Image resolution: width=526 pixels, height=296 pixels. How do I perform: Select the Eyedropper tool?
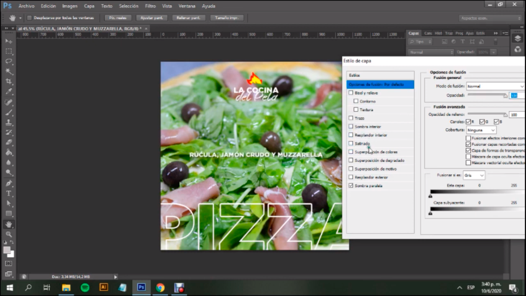point(8,92)
